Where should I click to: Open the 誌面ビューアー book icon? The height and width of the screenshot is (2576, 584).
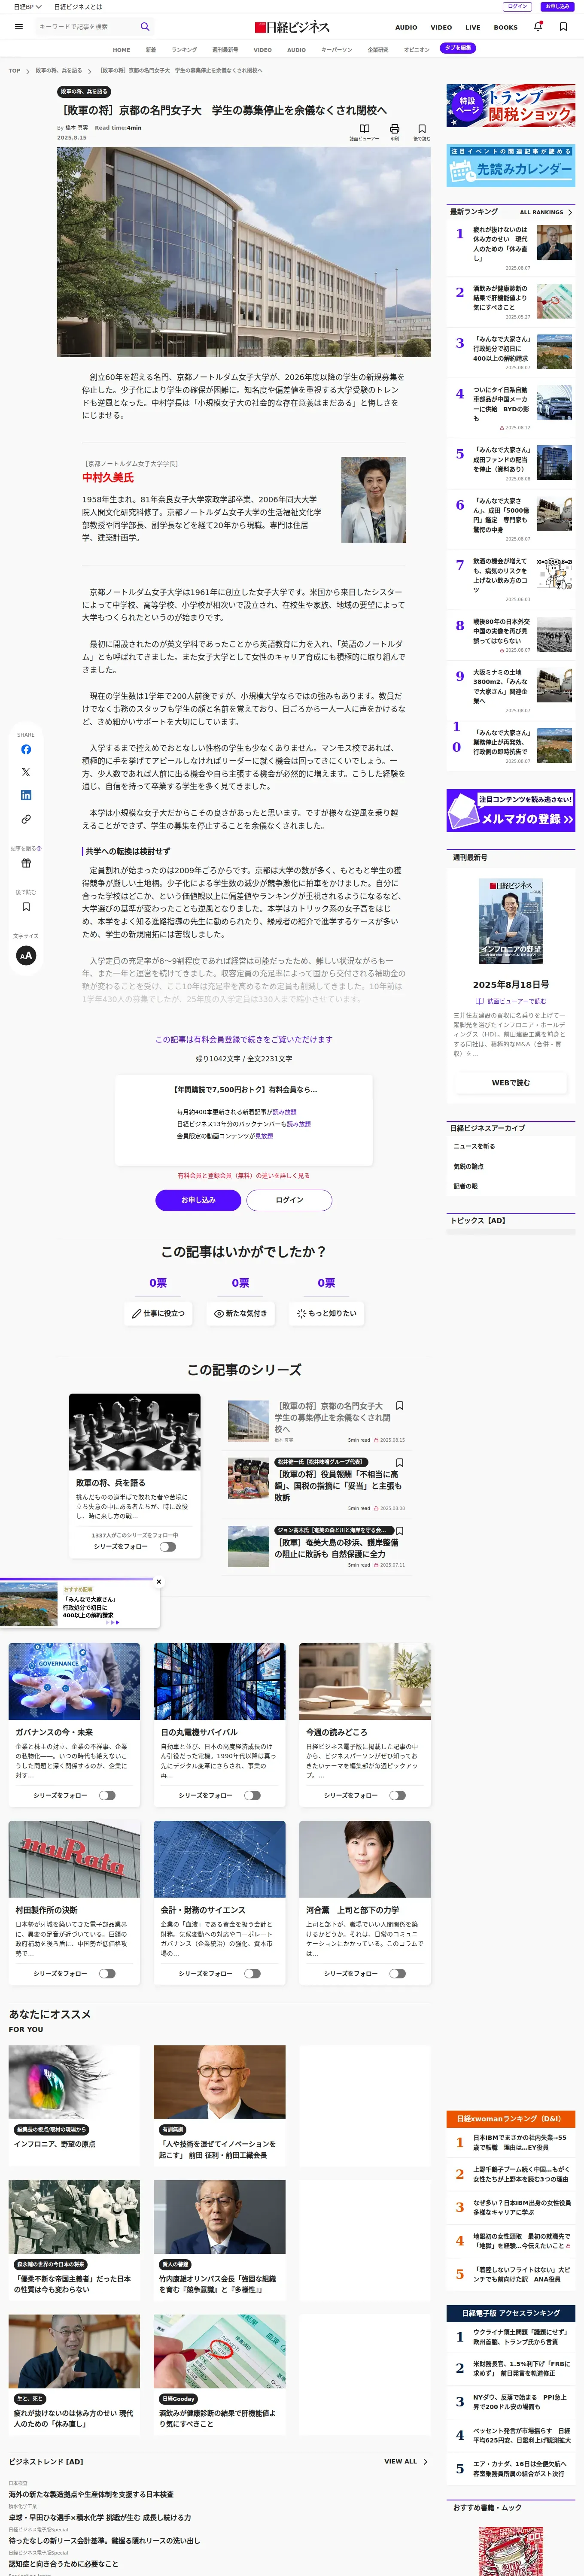click(x=364, y=129)
